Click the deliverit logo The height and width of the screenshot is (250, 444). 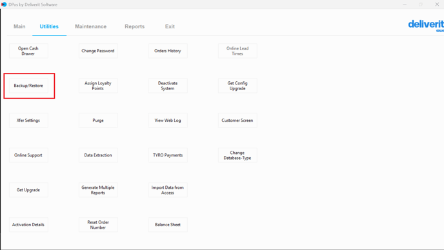[426, 26]
